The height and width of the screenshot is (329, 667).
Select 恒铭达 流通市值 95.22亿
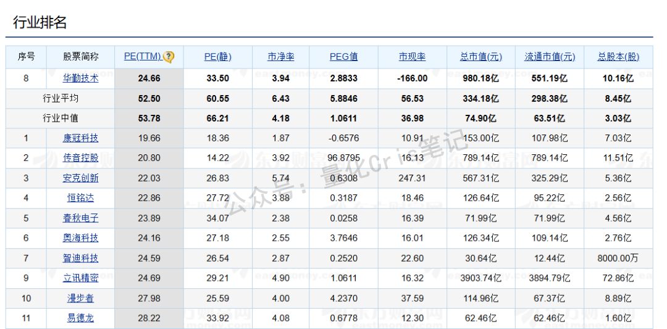[550, 198]
